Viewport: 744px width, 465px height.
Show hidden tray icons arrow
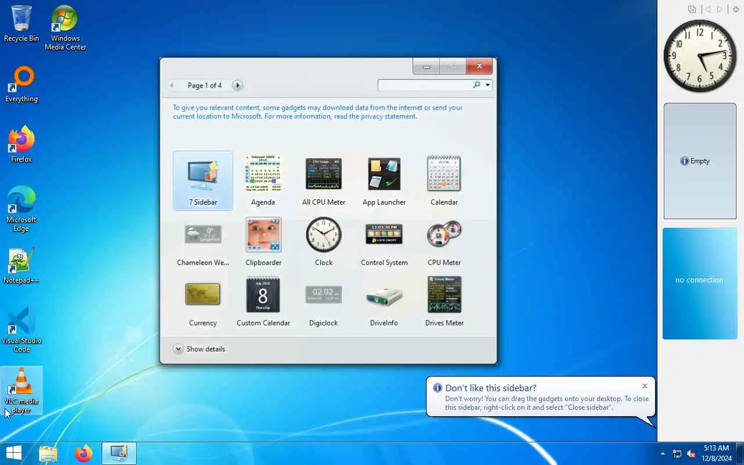(x=663, y=453)
